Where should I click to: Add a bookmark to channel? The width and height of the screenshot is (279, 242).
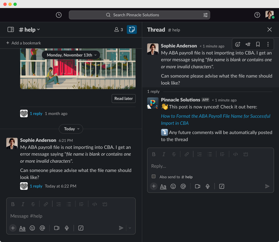[x=23, y=43]
